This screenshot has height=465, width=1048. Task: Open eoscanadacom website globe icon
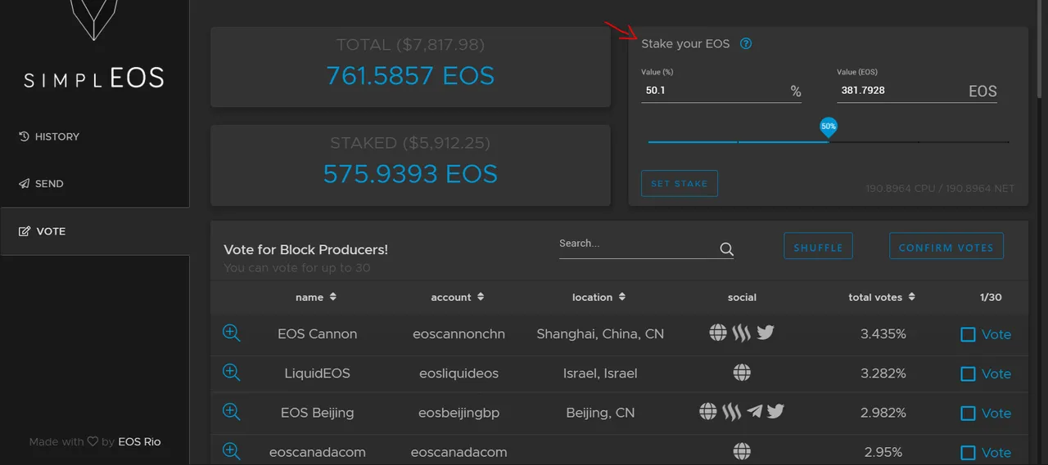742,451
